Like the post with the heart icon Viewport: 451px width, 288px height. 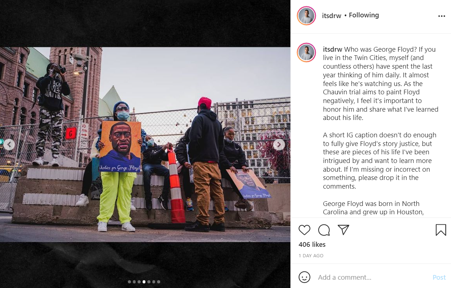[x=305, y=230]
